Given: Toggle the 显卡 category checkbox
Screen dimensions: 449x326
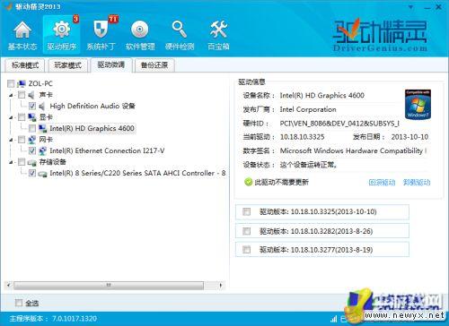Looking at the screenshot, I should 22,117.
